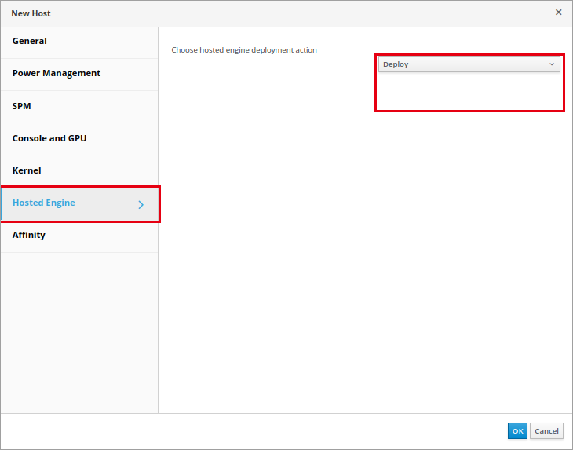Screen dimensions: 573x450
Task: Cancel the New Host dialog
Action: pos(546,431)
